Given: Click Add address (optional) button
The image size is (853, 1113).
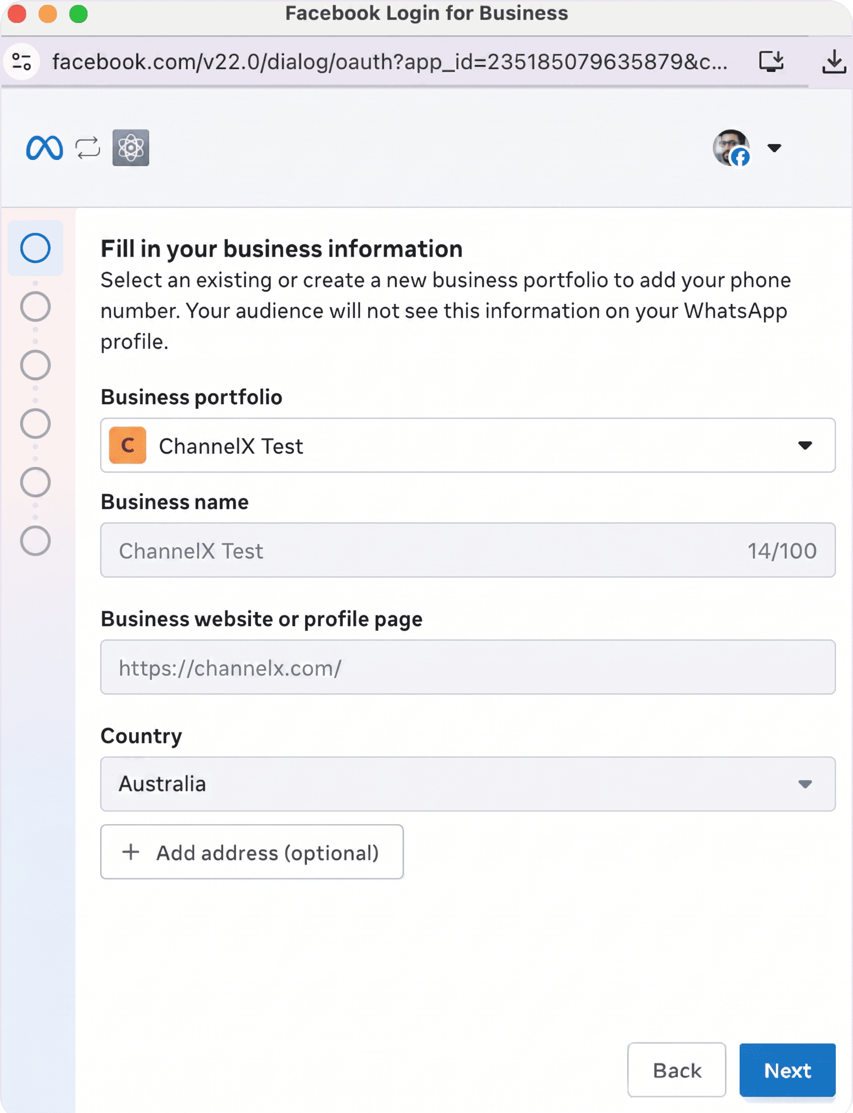Looking at the screenshot, I should click(x=252, y=852).
